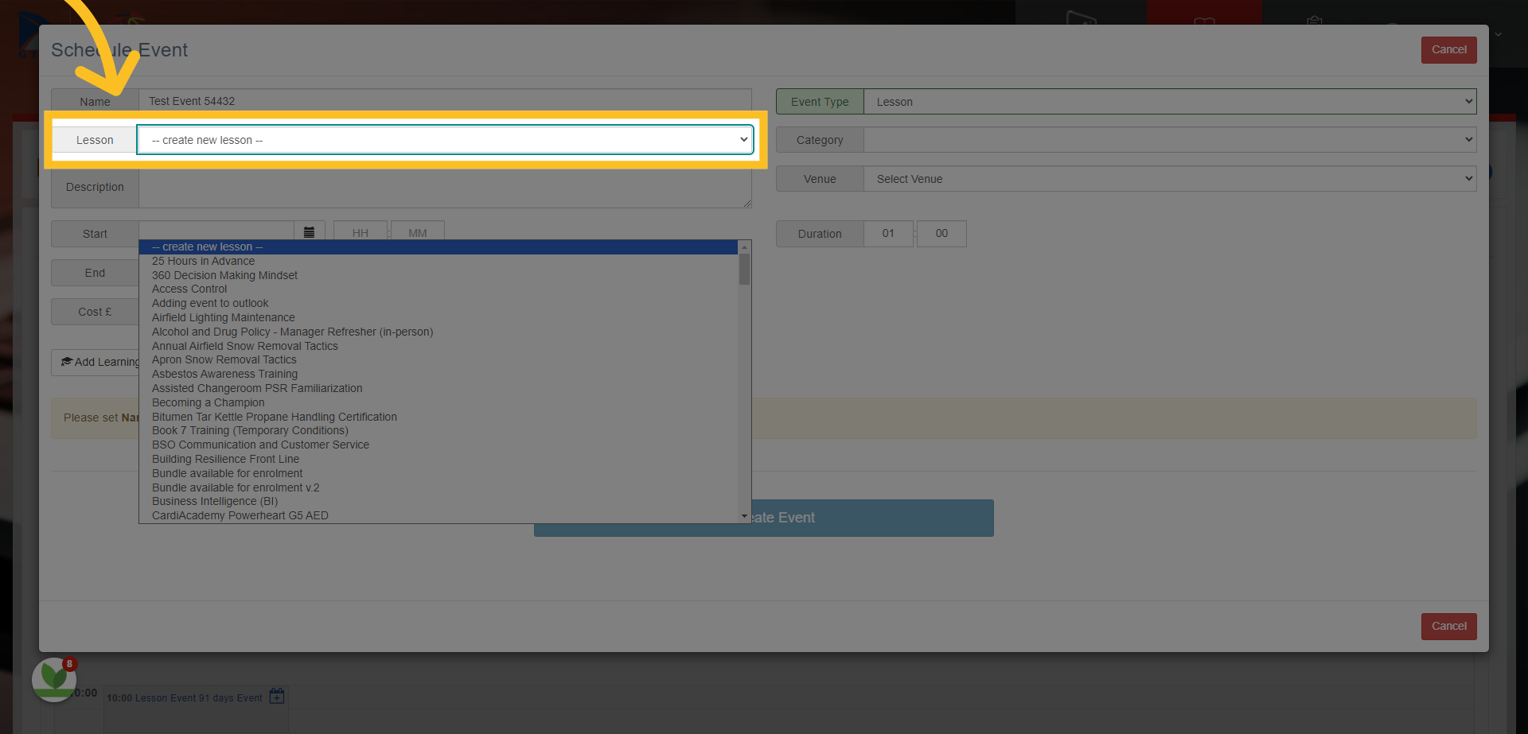Click the bottom Cancel button

coord(1448,626)
